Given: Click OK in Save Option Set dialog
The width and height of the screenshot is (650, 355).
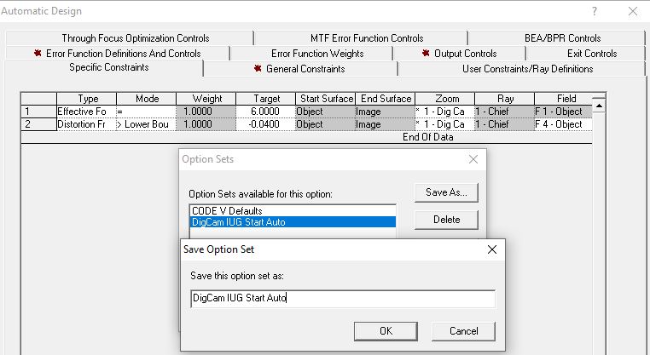Looking at the screenshot, I should pyautogui.click(x=386, y=330).
